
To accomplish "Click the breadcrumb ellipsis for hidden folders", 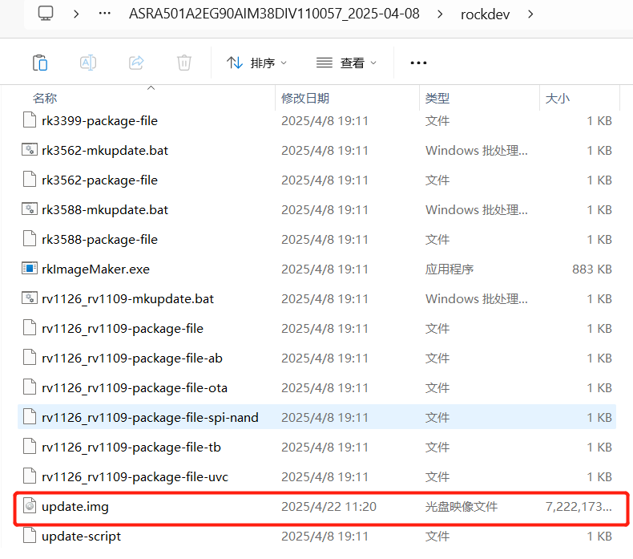I will tap(104, 14).
